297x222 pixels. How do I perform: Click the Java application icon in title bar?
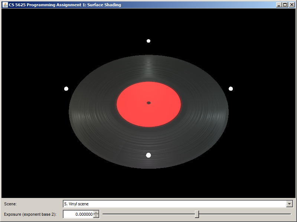tap(5, 5)
